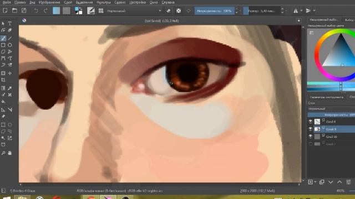The width and height of the screenshot is (355, 199).
Task: Undo the last stroke
Action: pos(36,11)
